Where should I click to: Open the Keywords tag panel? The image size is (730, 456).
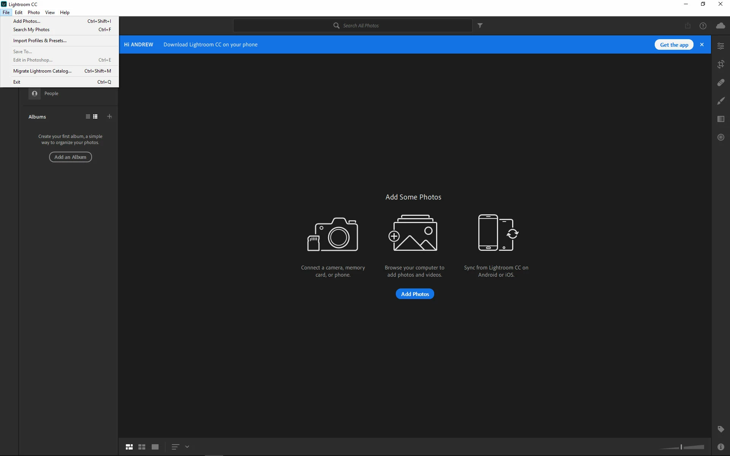(x=720, y=429)
